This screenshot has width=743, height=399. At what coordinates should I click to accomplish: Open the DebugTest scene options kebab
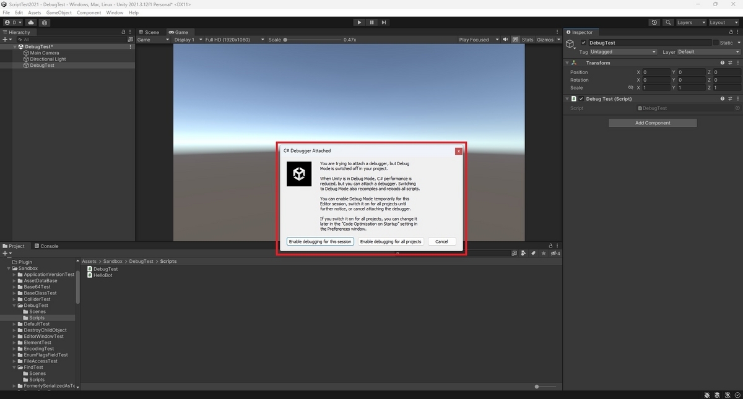tap(130, 46)
